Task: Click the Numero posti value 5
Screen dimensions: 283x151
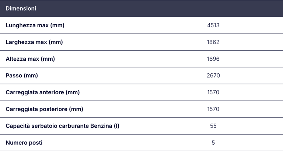Action: point(213,143)
